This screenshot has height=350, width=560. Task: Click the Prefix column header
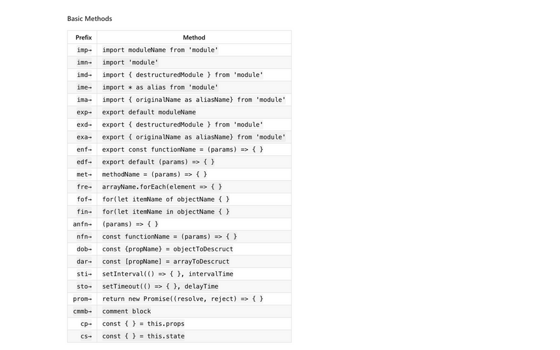pyautogui.click(x=83, y=38)
